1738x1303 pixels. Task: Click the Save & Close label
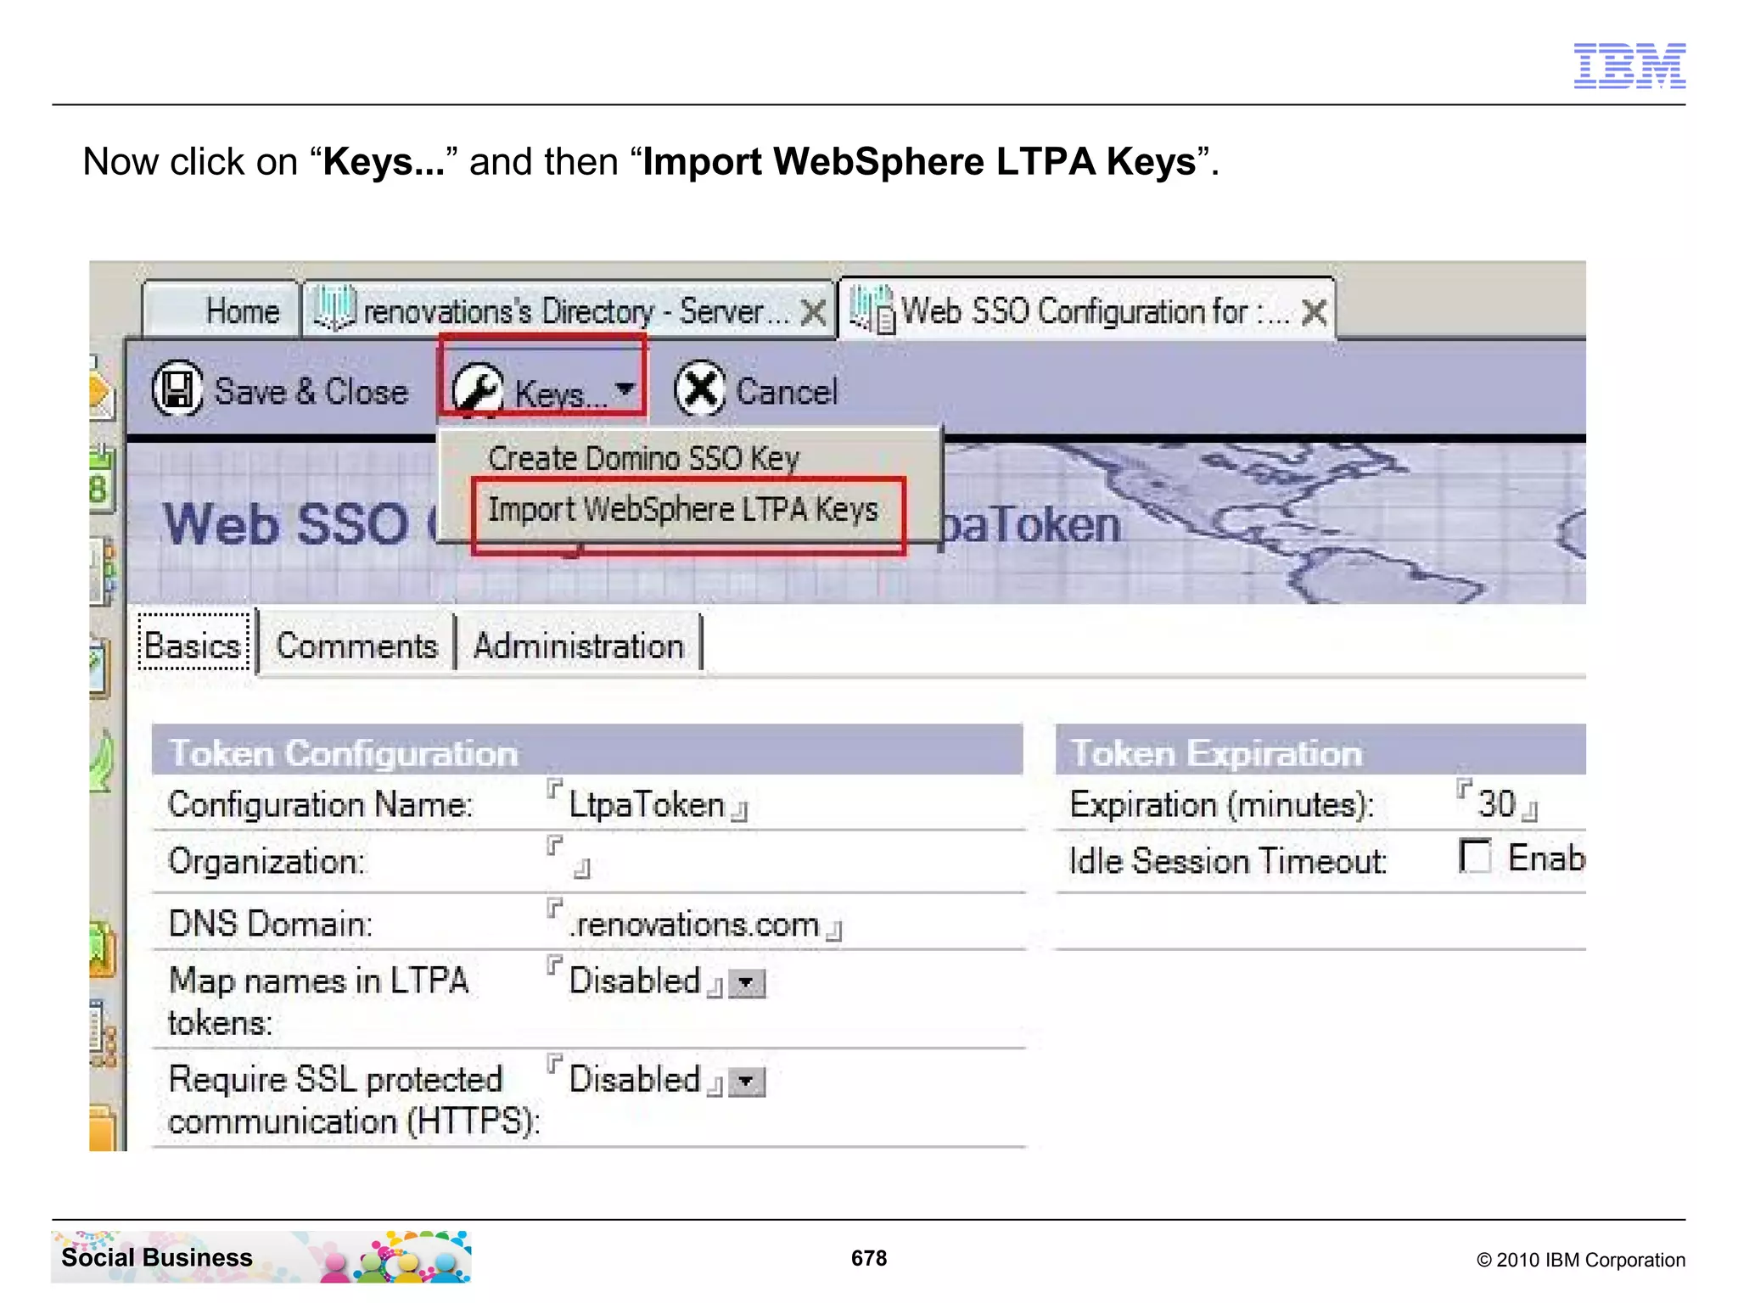point(311,391)
